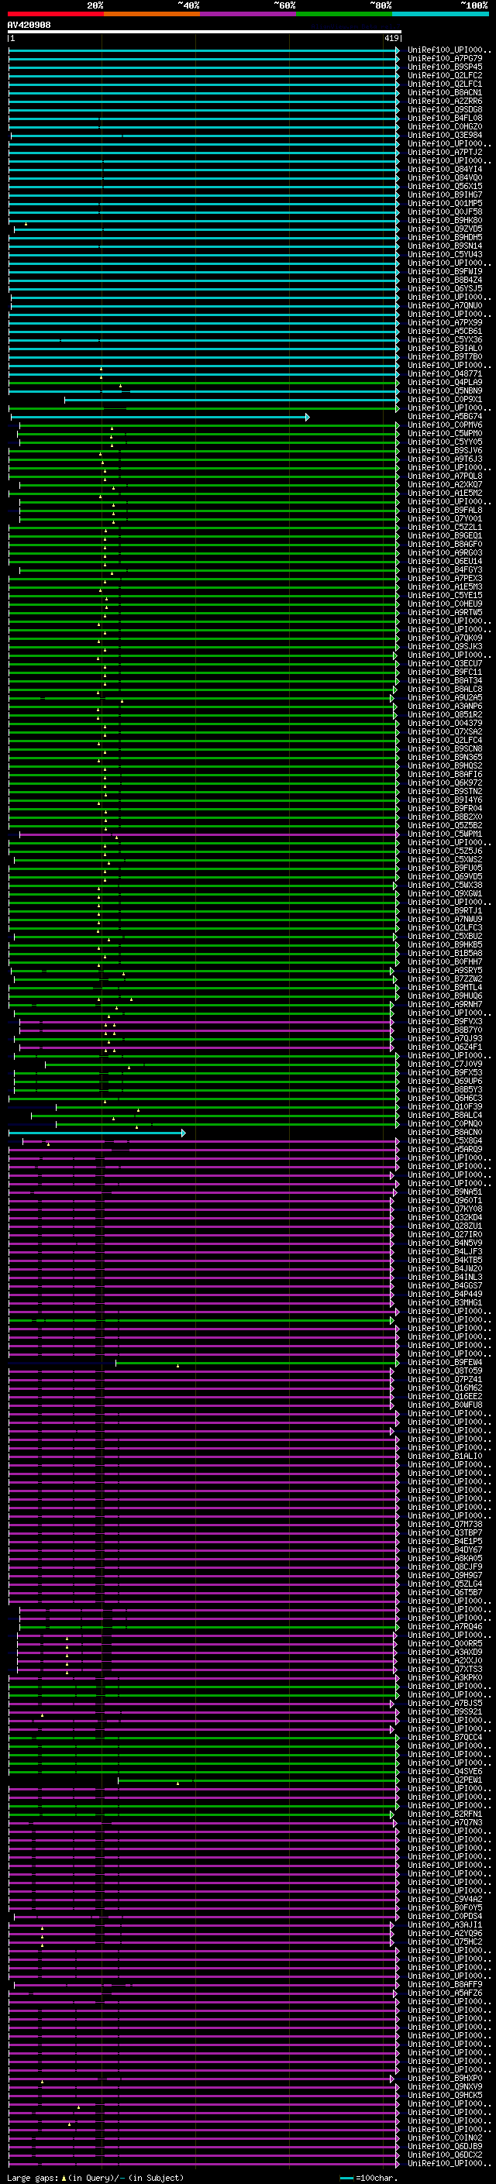Select hit label UniRef100_C0HGZ0
This screenshot has width=496, height=2184.
tap(445, 126)
